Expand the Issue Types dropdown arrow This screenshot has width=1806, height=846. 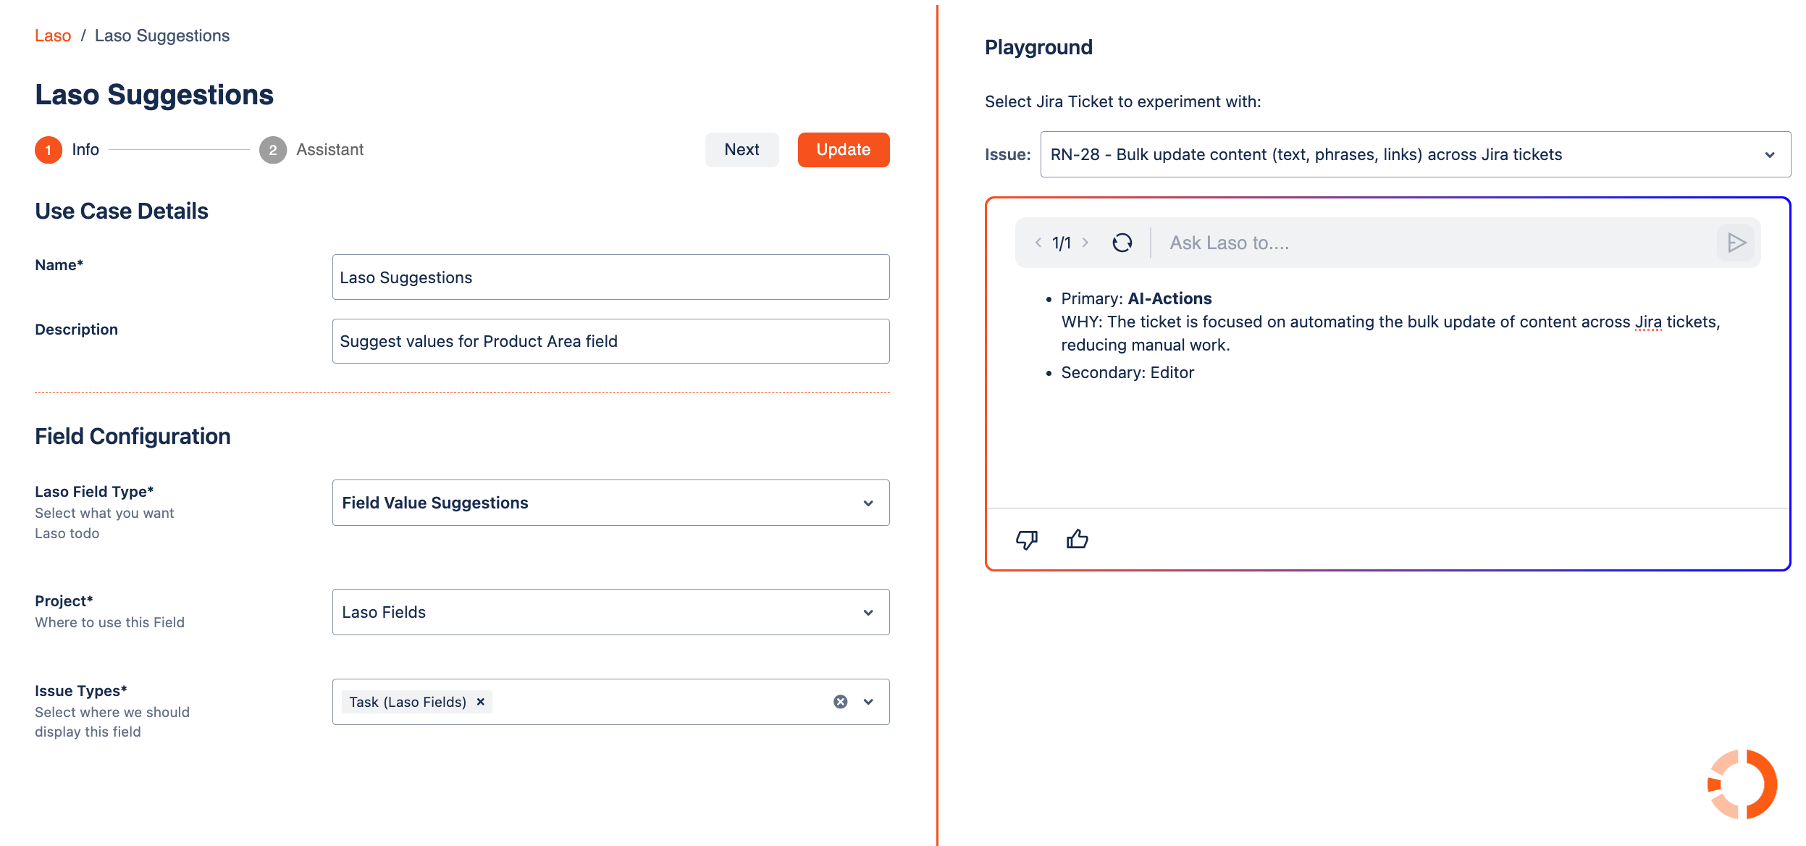[868, 702]
